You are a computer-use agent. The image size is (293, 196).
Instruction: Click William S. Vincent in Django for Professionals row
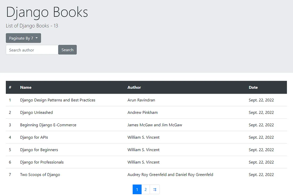coord(144,162)
